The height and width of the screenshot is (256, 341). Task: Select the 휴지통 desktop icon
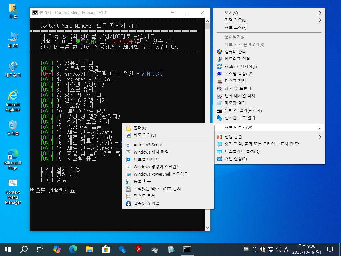click(x=13, y=128)
